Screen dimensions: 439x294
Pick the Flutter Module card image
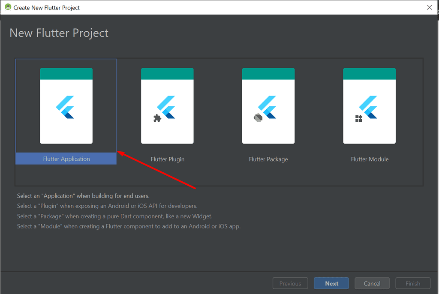coord(369,106)
